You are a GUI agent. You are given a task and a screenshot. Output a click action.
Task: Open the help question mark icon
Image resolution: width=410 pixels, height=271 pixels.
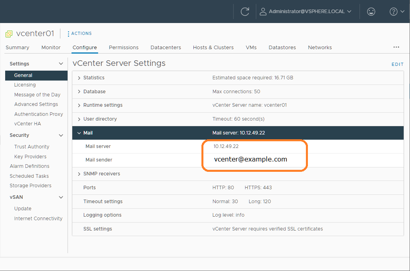[x=393, y=12]
